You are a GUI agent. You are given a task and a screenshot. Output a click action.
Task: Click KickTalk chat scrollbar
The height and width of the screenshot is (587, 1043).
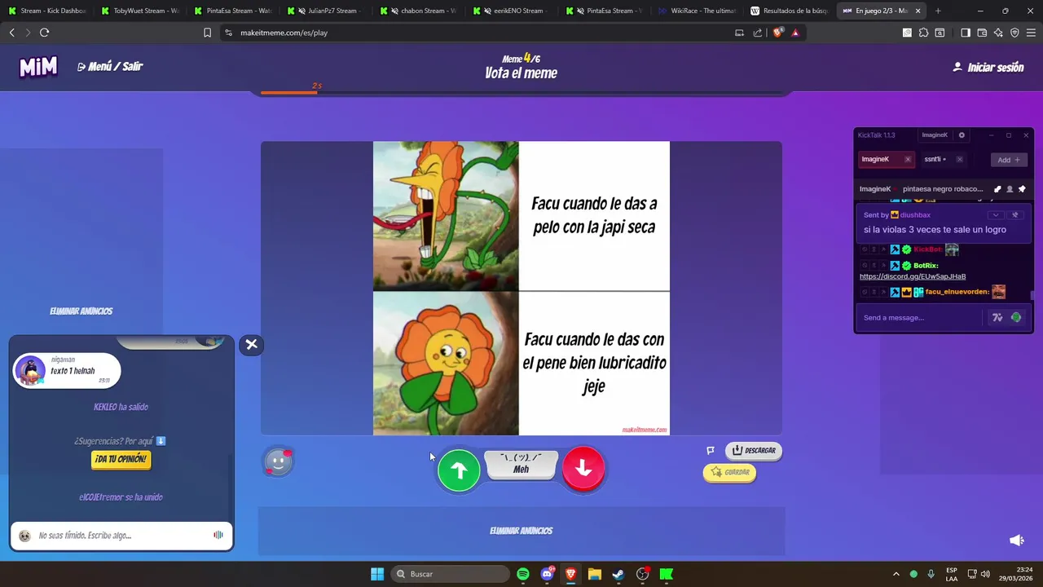click(1032, 296)
